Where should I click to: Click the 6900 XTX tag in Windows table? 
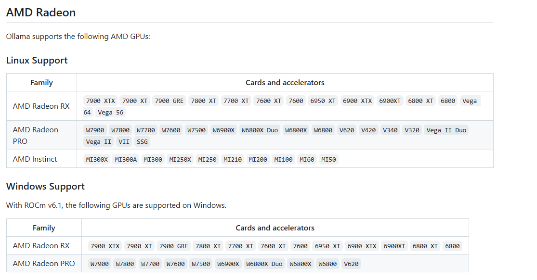362,246
